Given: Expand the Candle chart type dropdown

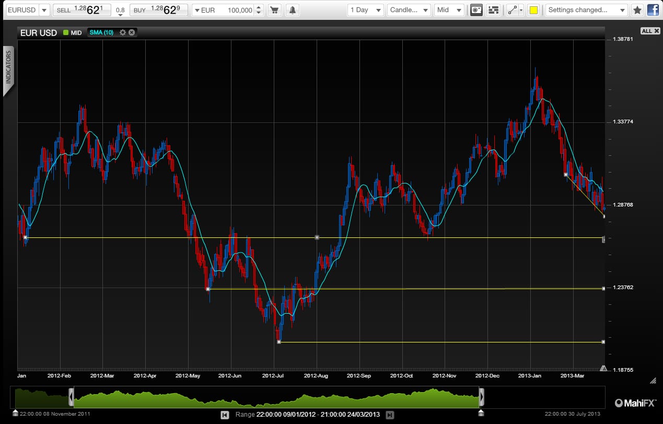Looking at the screenshot, I should click(409, 10).
